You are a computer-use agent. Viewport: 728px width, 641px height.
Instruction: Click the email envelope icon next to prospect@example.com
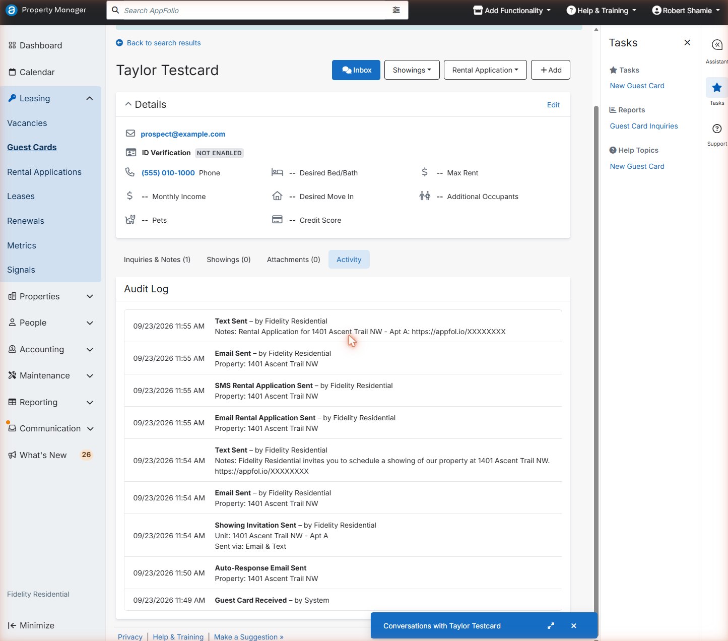tap(130, 134)
